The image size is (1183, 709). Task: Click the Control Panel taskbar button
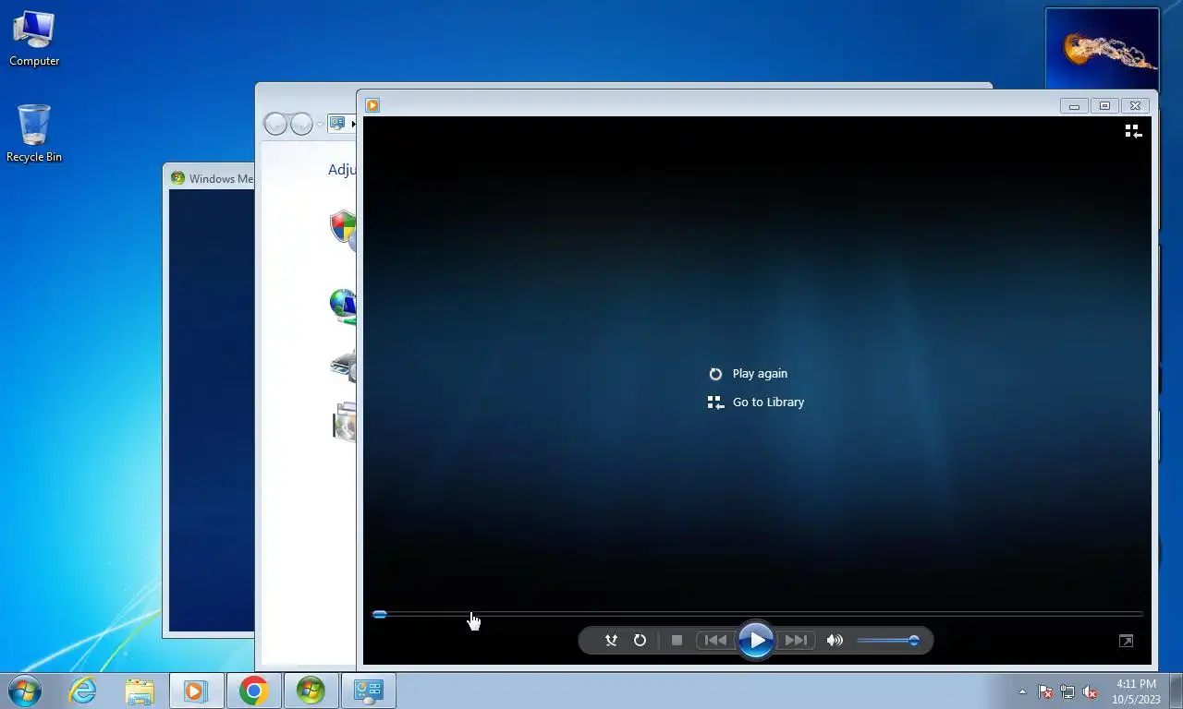369,691
